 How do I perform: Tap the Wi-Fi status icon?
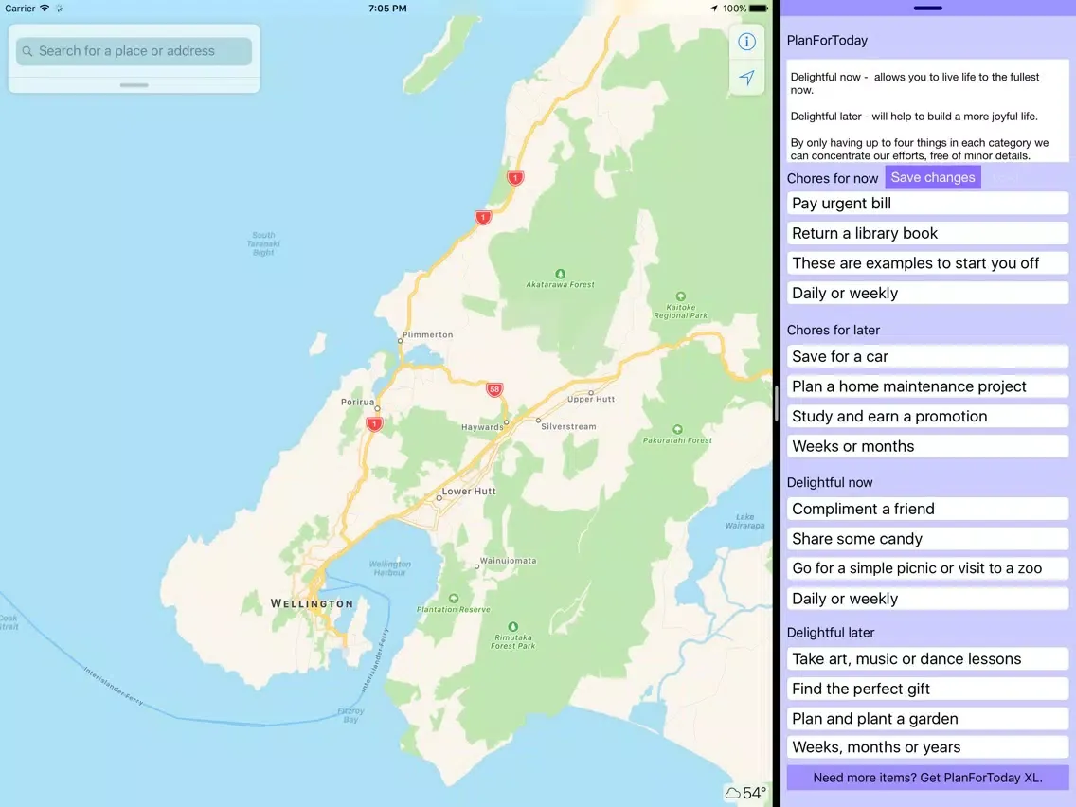pos(45,9)
